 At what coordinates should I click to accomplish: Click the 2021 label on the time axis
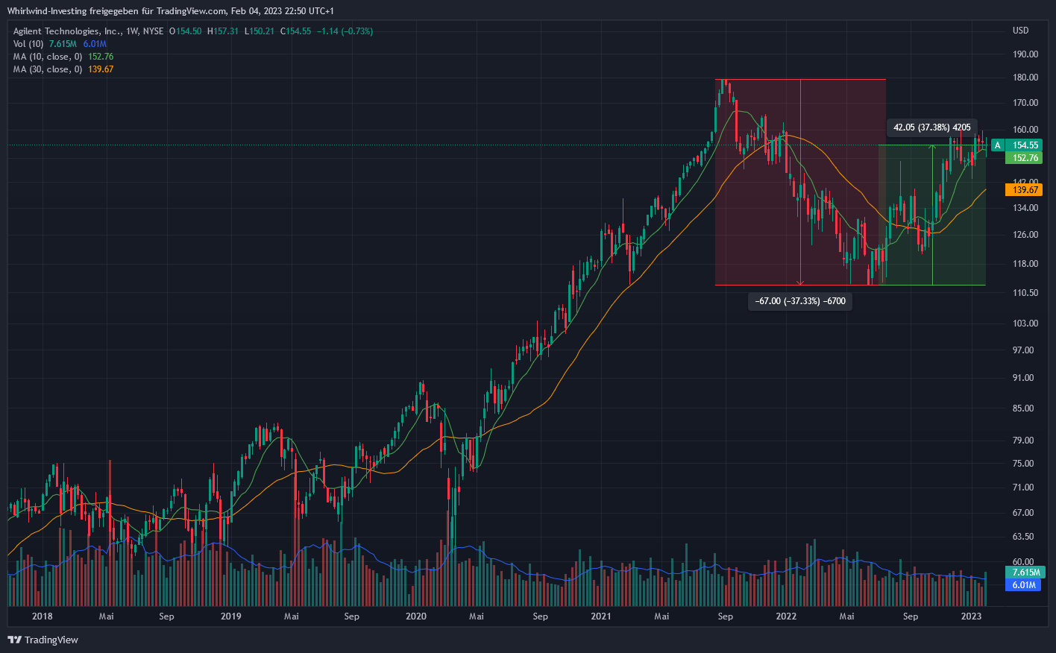(x=601, y=616)
